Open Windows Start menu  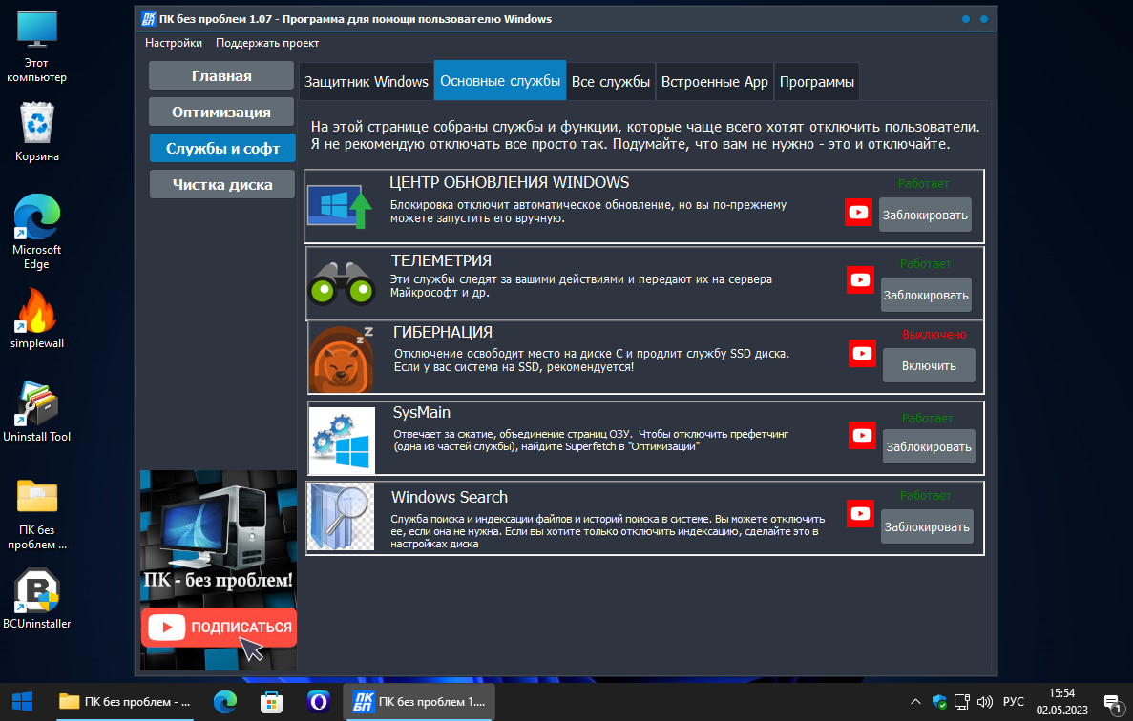pos(22,702)
